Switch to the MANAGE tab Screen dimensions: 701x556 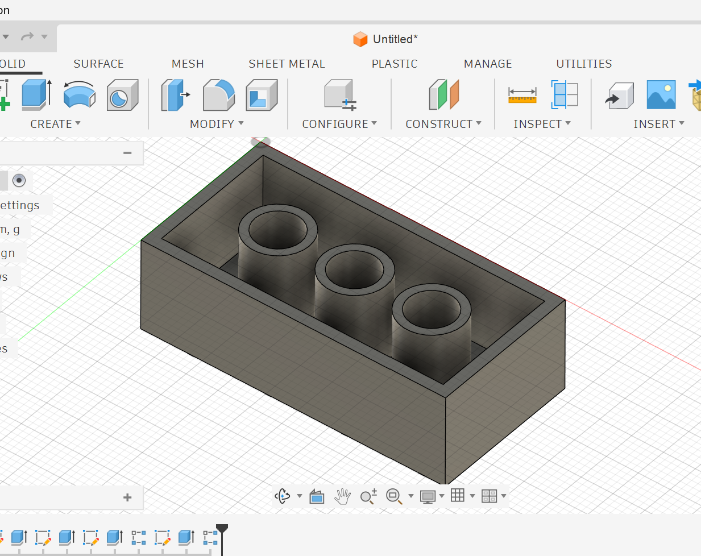coord(488,64)
